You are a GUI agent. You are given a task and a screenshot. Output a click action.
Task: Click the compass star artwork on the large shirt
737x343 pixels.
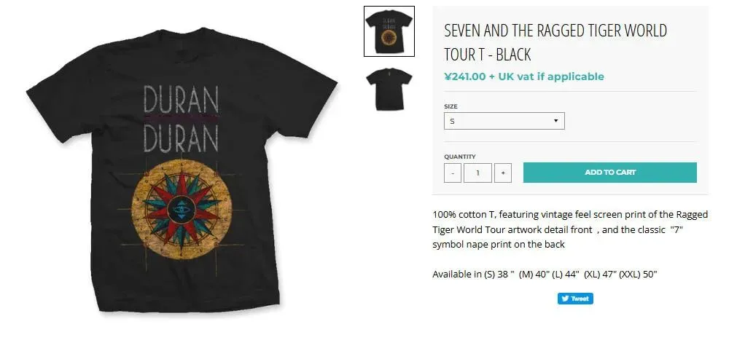[182, 210]
